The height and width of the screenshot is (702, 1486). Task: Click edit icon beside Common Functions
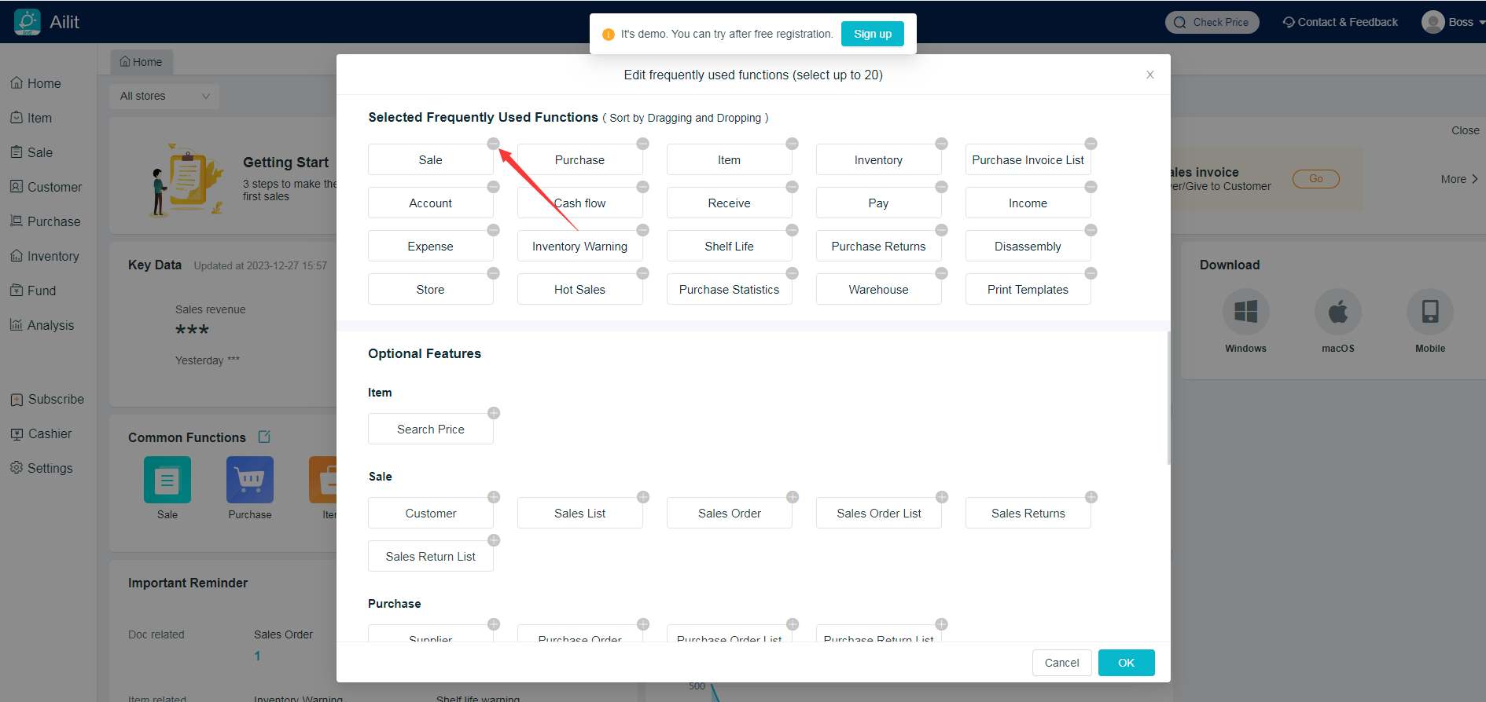(x=264, y=437)
